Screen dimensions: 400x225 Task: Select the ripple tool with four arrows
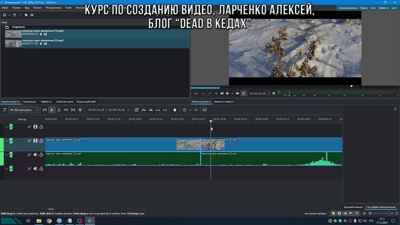click(81, 110)
